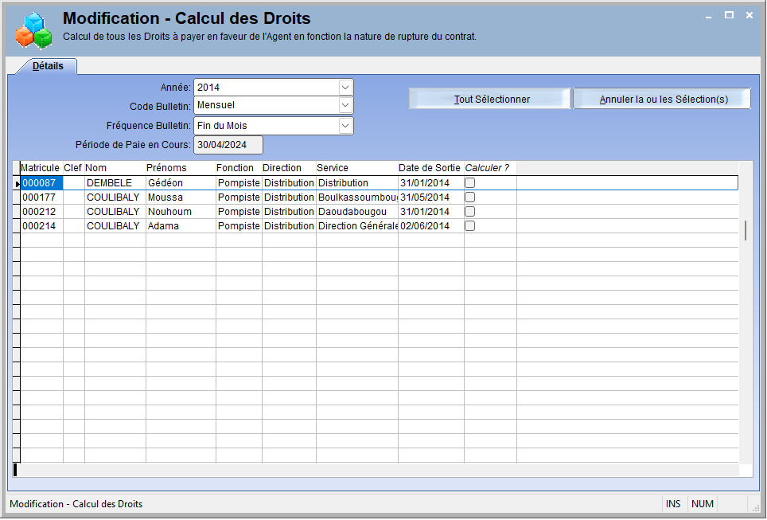Image resolution: width=767 pixels, height=520 pixels.
Task: Tick Calculer checkbox for COULIBALY Nouhoum
Action: click(x=469, y=212)
